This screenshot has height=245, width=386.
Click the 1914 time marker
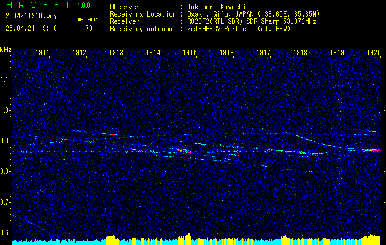153,53
